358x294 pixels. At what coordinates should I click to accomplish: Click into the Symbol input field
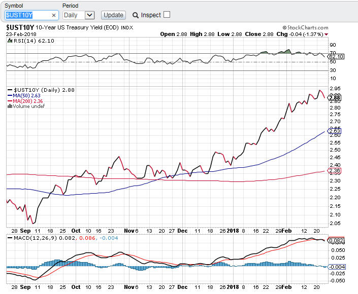(27, 15)
